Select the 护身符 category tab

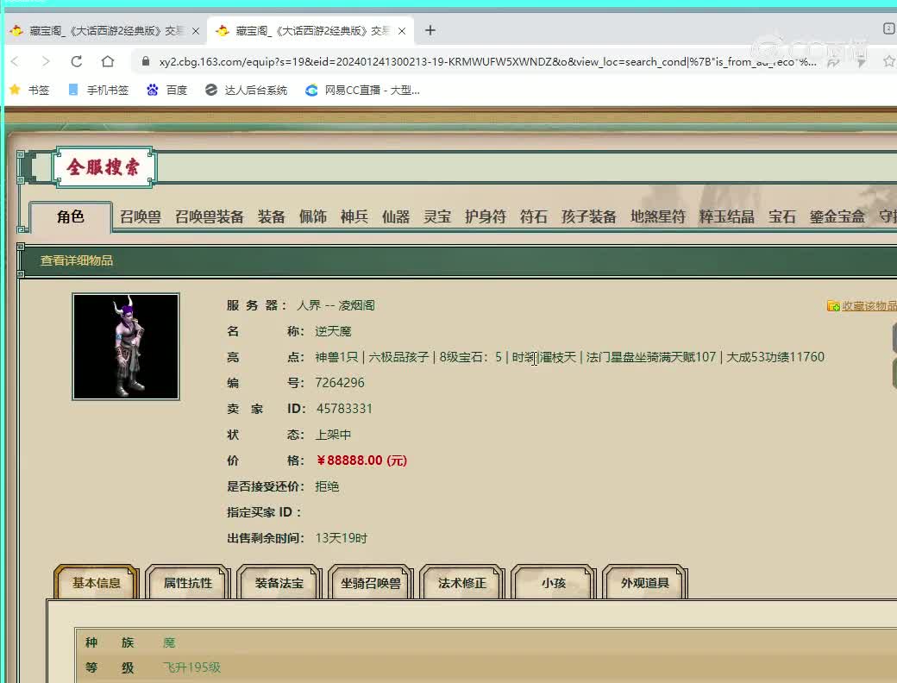(x=485, y=216)
